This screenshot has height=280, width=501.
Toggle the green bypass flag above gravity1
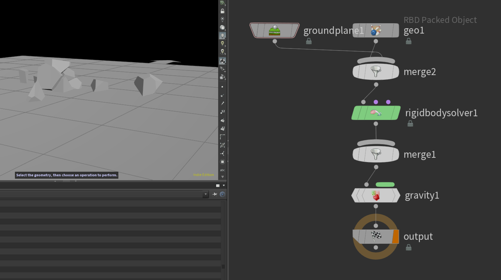pos(384,184)
